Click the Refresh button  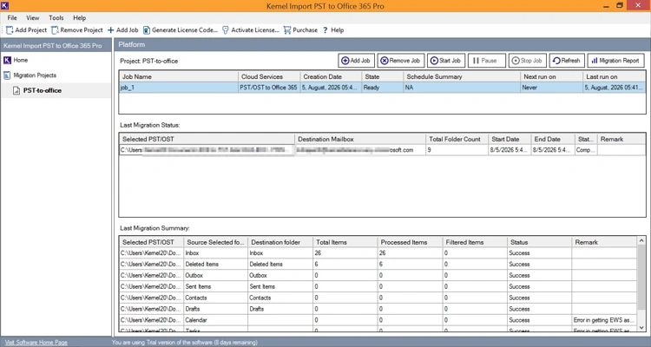[567, 61]
